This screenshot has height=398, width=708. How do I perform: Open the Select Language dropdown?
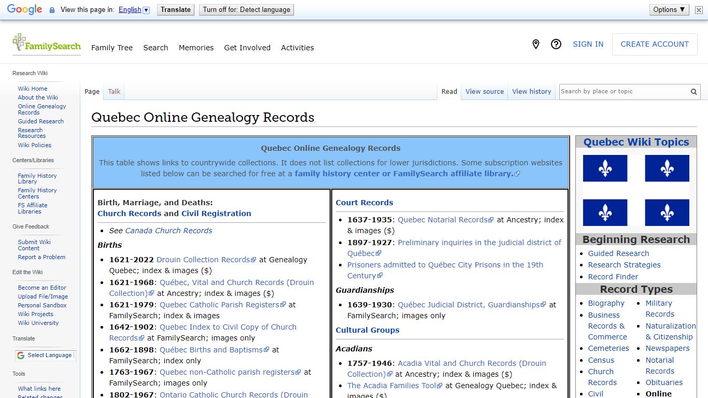tap(45, 356)
